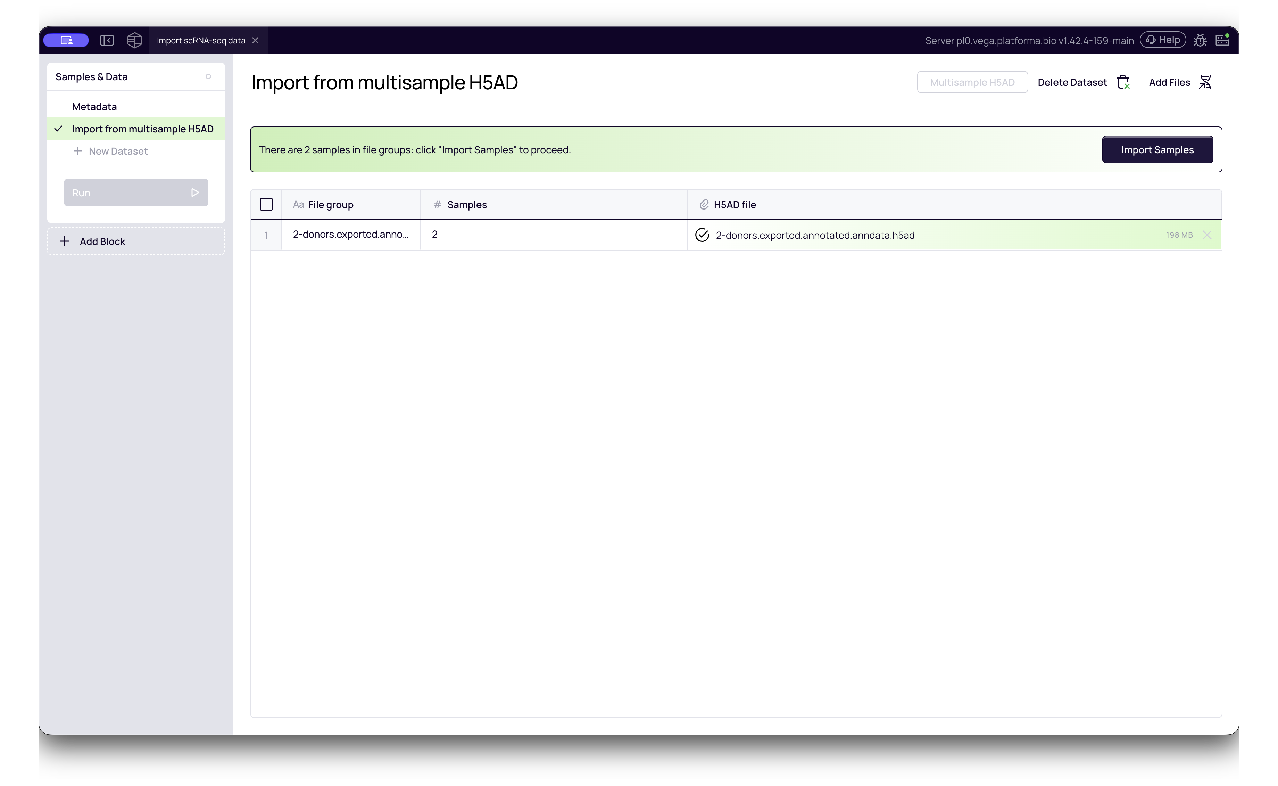Switch to the Import scRNA-seq data tab
This screenshot has width=1278, height=786.
click(x=201, y=40)
